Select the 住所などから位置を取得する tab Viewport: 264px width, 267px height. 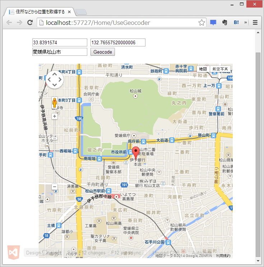(x=40, y=12)
